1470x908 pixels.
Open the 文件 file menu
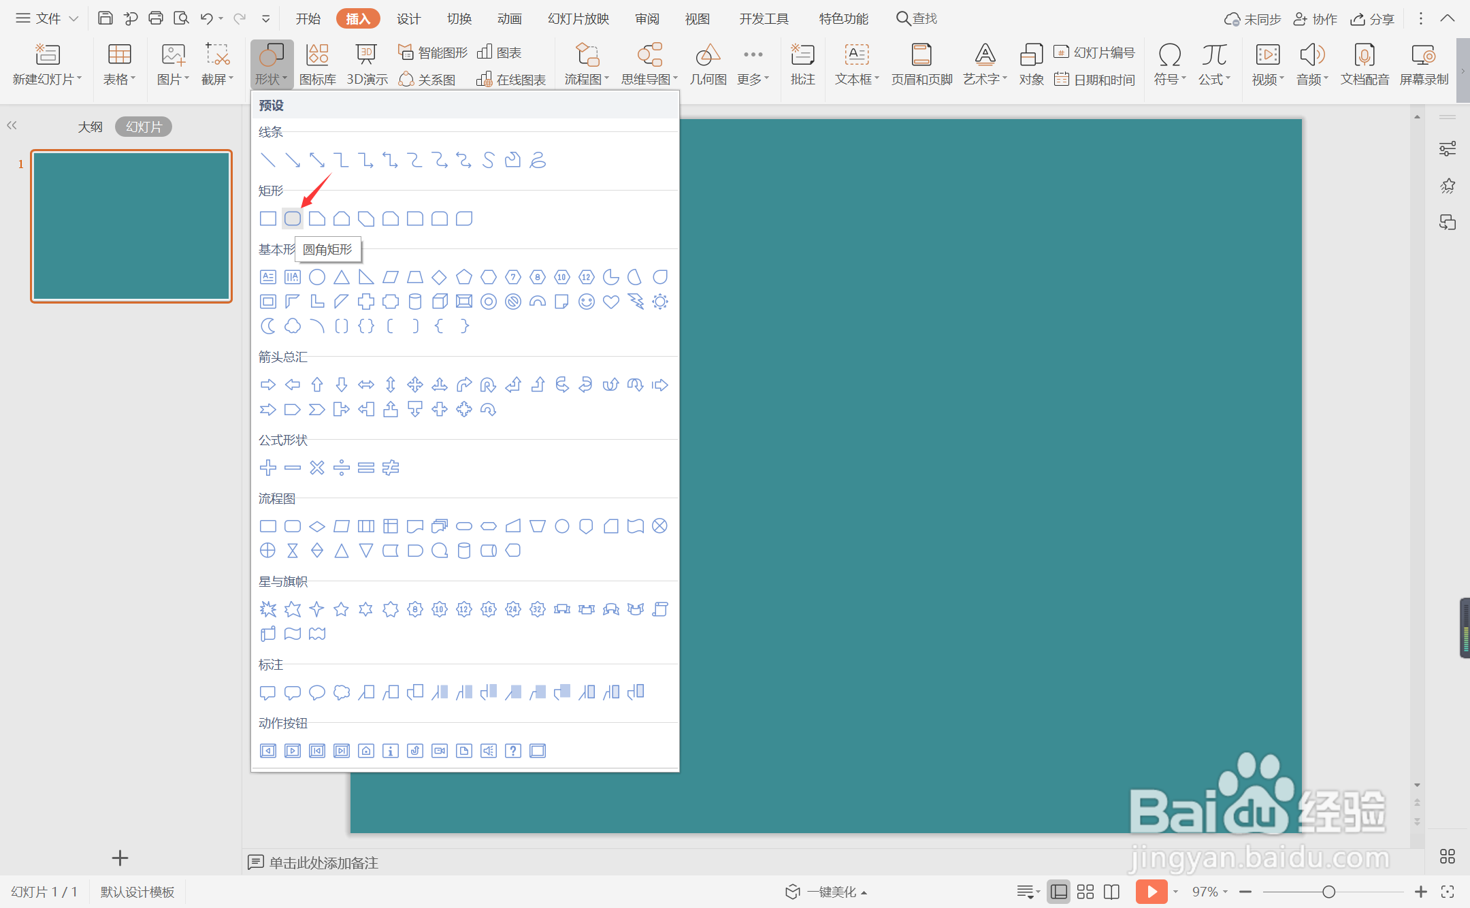point(47,18)
